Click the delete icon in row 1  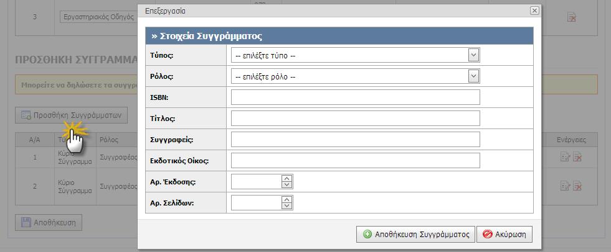(577, 157)
